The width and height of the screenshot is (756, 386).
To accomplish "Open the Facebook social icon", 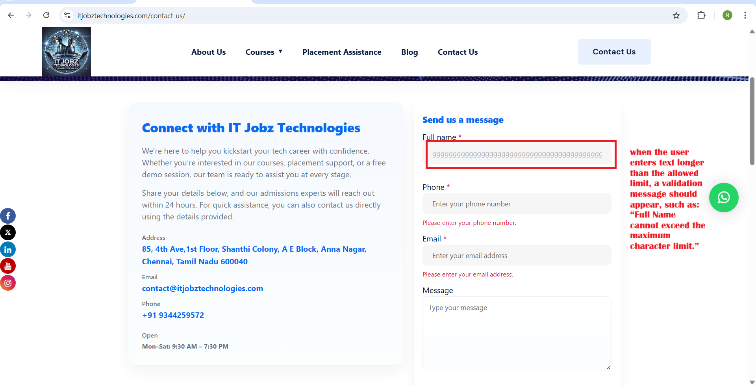I will coord(8,216).
